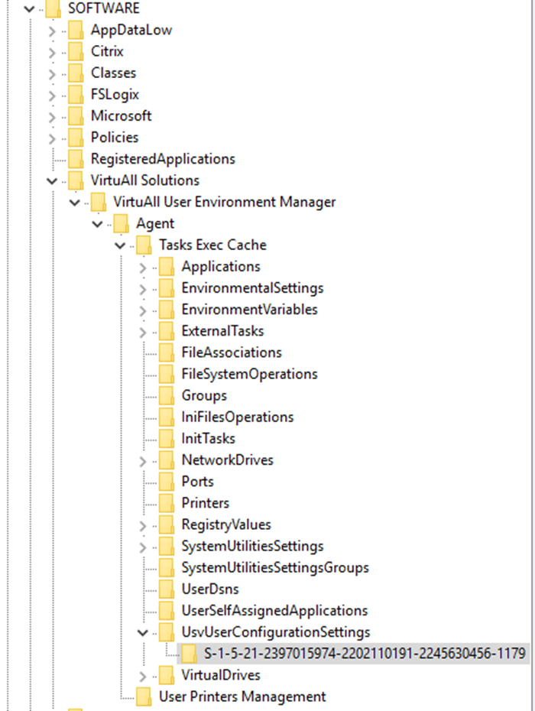Collapse the VirtuAll Solutions key

tap(52, 181)
